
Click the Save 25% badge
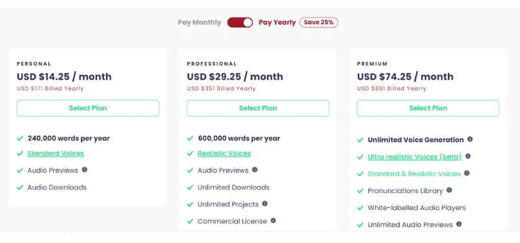tap(318, 23)
